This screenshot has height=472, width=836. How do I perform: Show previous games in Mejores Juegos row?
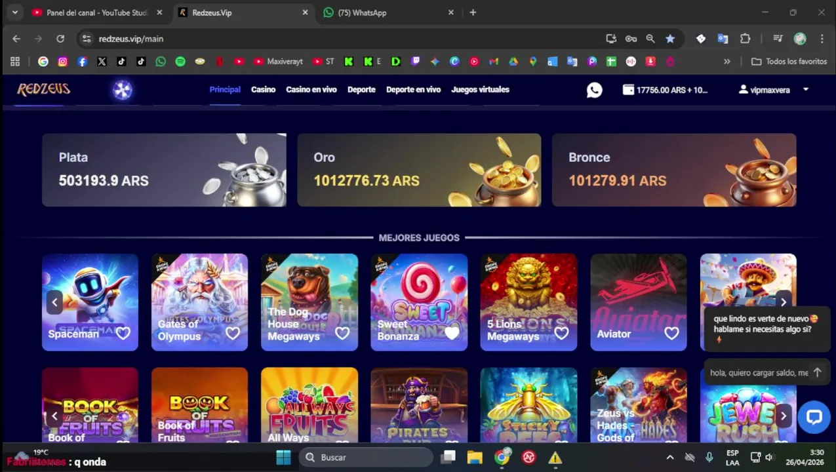[54, 302]
